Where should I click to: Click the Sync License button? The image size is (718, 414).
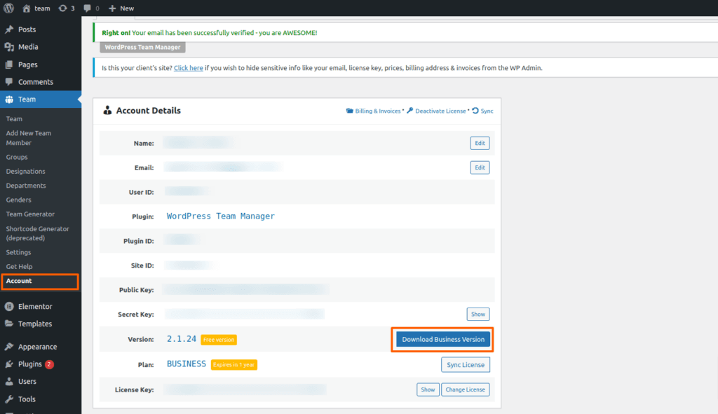click(x=466, y=364)
